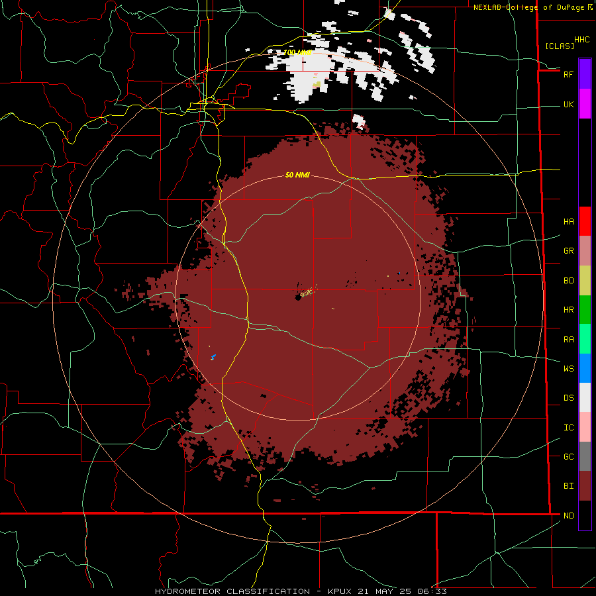Click the GR legend label
Image resolution: width=596 pixels, height=596 pixels.
(x=568, y=251)
